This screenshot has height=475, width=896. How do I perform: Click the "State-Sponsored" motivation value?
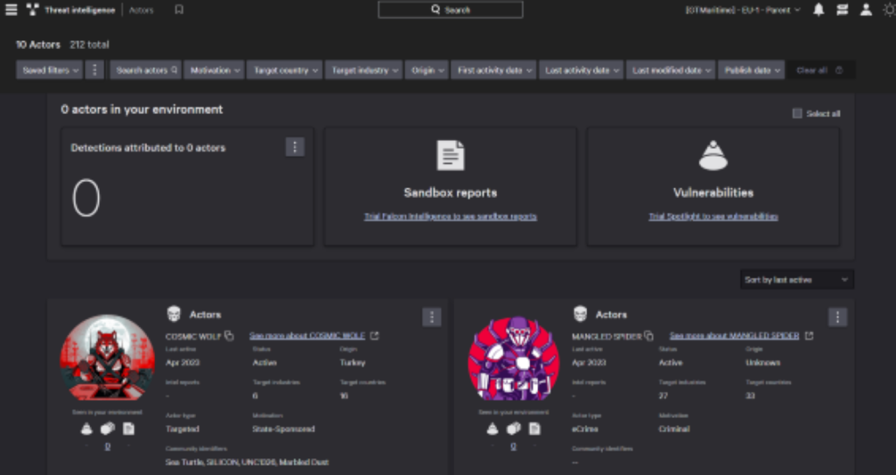(x=283, y=429)
